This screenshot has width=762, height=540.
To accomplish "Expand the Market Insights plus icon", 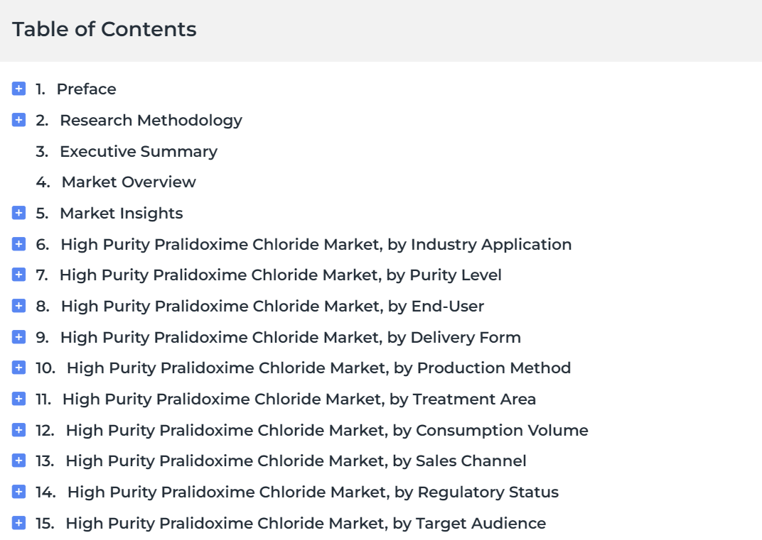I will click(18, 213).
